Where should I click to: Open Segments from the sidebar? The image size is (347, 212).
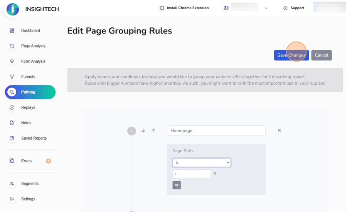[x=30, y=184]
